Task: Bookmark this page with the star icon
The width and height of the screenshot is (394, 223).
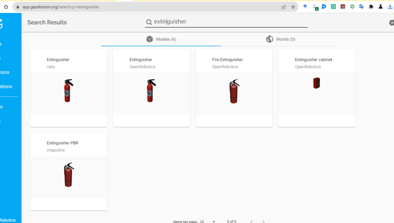Action: [x=293, y=7]
